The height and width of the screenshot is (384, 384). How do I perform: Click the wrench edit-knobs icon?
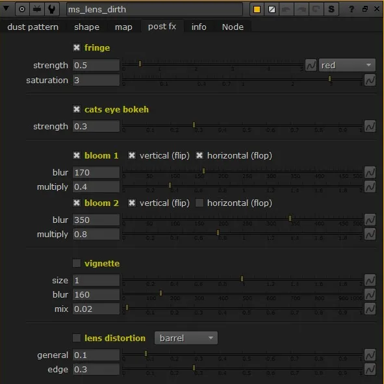pos(52,9)
